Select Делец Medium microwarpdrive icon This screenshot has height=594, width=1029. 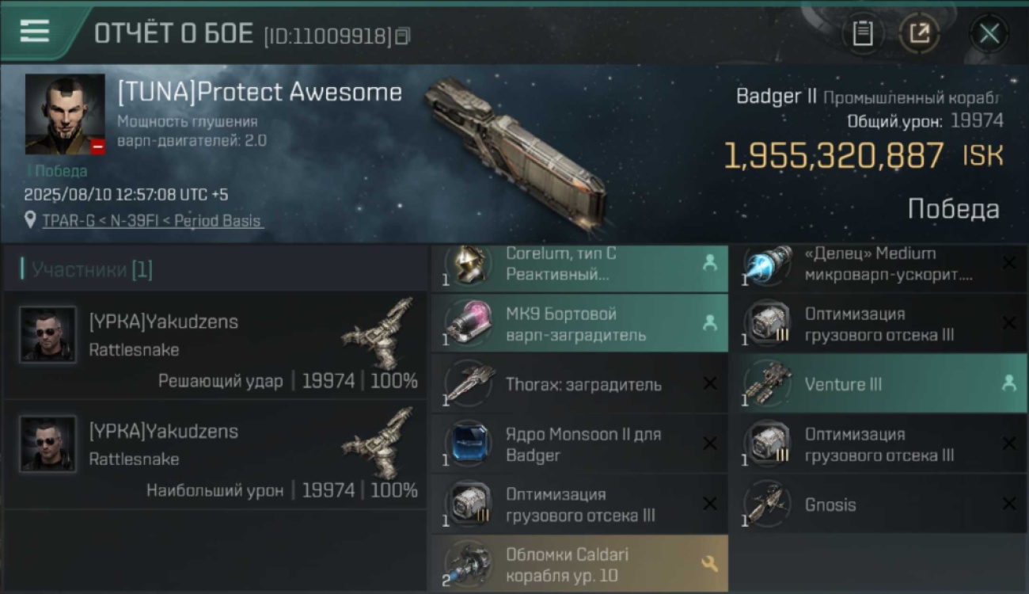coord(767,265)
